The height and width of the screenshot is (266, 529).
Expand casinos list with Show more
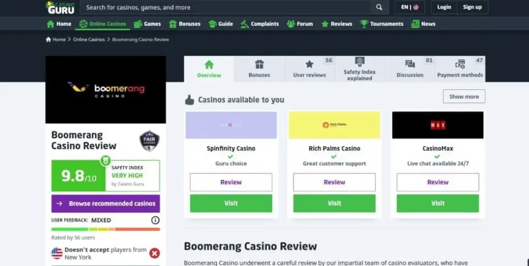(464, 97)
